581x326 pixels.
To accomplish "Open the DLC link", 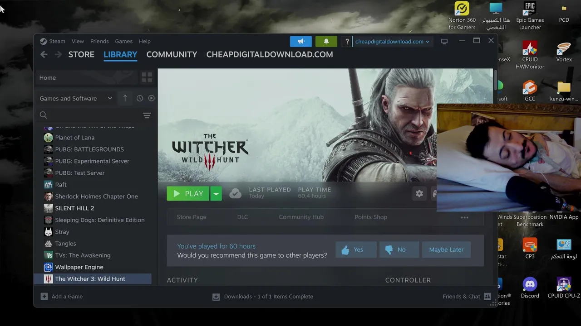I will (x=242, y=217).
